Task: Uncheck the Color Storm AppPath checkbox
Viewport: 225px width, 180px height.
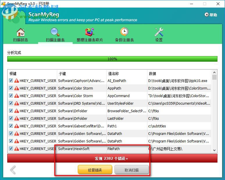Action: click(x=11, y=88)
